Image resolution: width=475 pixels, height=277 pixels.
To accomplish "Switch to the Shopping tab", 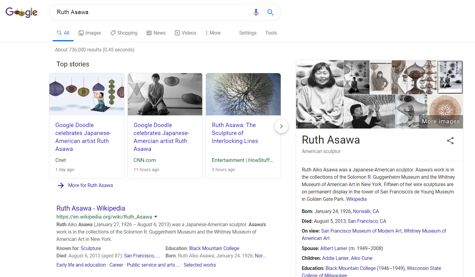I will 124,33.
